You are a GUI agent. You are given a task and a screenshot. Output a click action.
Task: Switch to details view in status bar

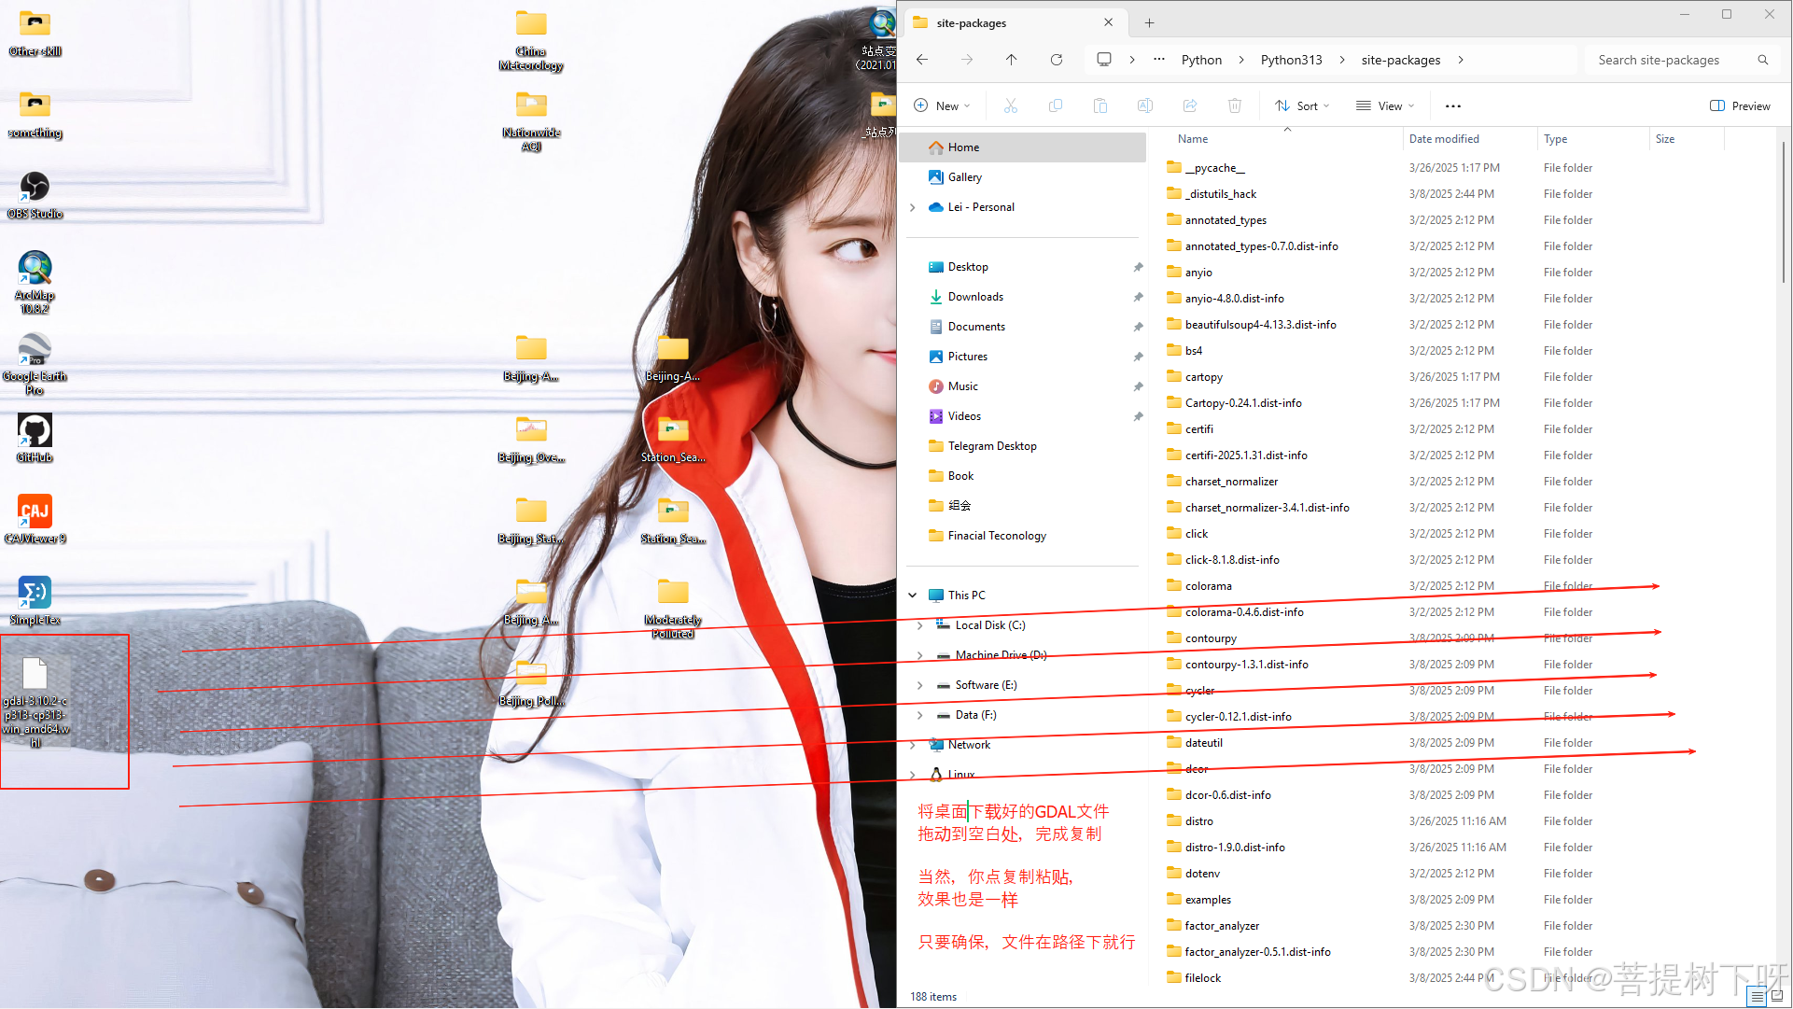coord(1757,996)
